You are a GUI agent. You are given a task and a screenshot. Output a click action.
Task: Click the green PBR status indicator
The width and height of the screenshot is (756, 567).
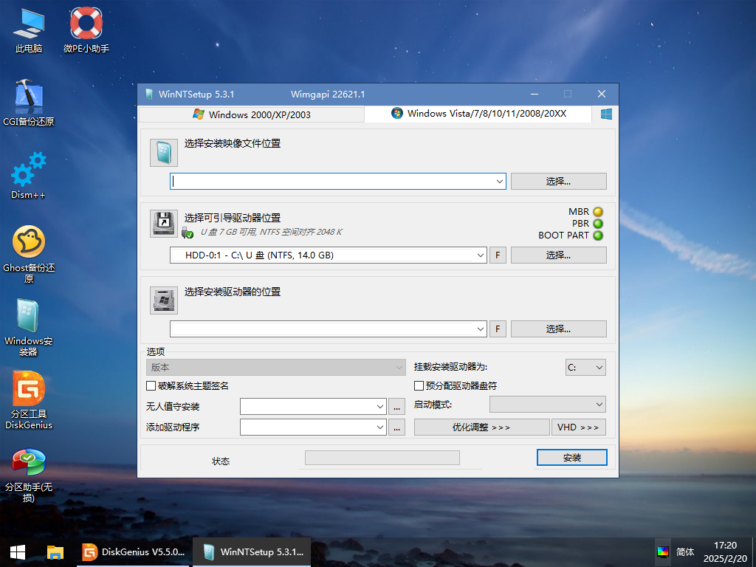point(598,224)
